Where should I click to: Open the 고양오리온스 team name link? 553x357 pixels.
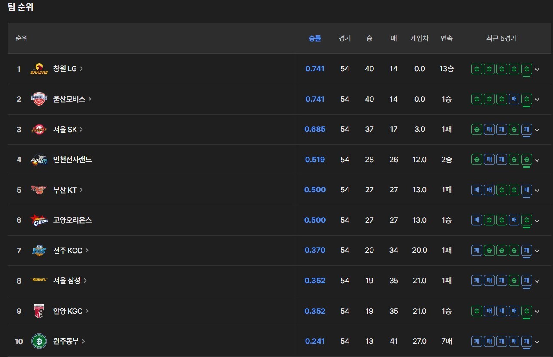click(x=72, y=220)
